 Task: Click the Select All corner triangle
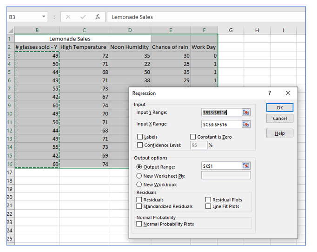11,30
